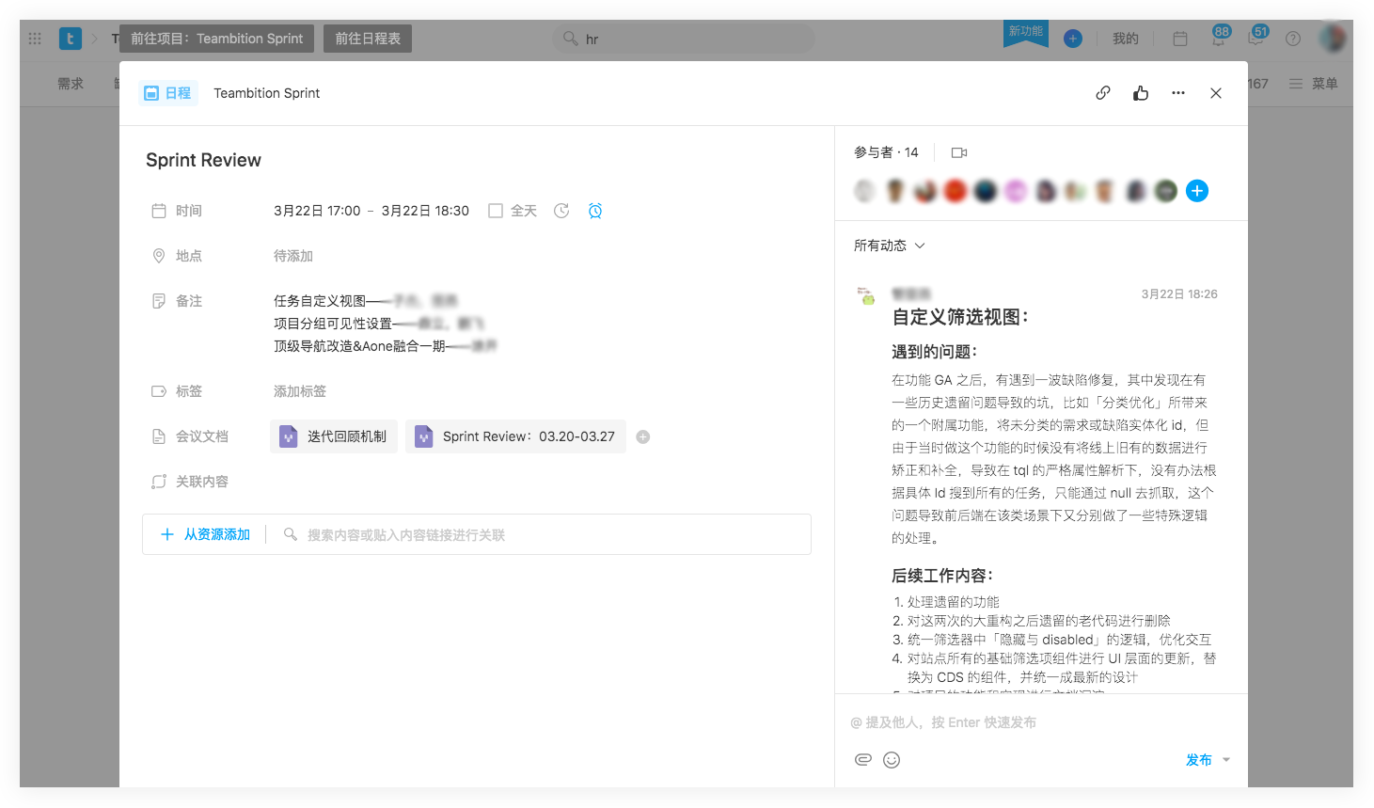Edit the start time 3月22日 17:00
The image size is (1374, 808).
(x=317, y=211)
